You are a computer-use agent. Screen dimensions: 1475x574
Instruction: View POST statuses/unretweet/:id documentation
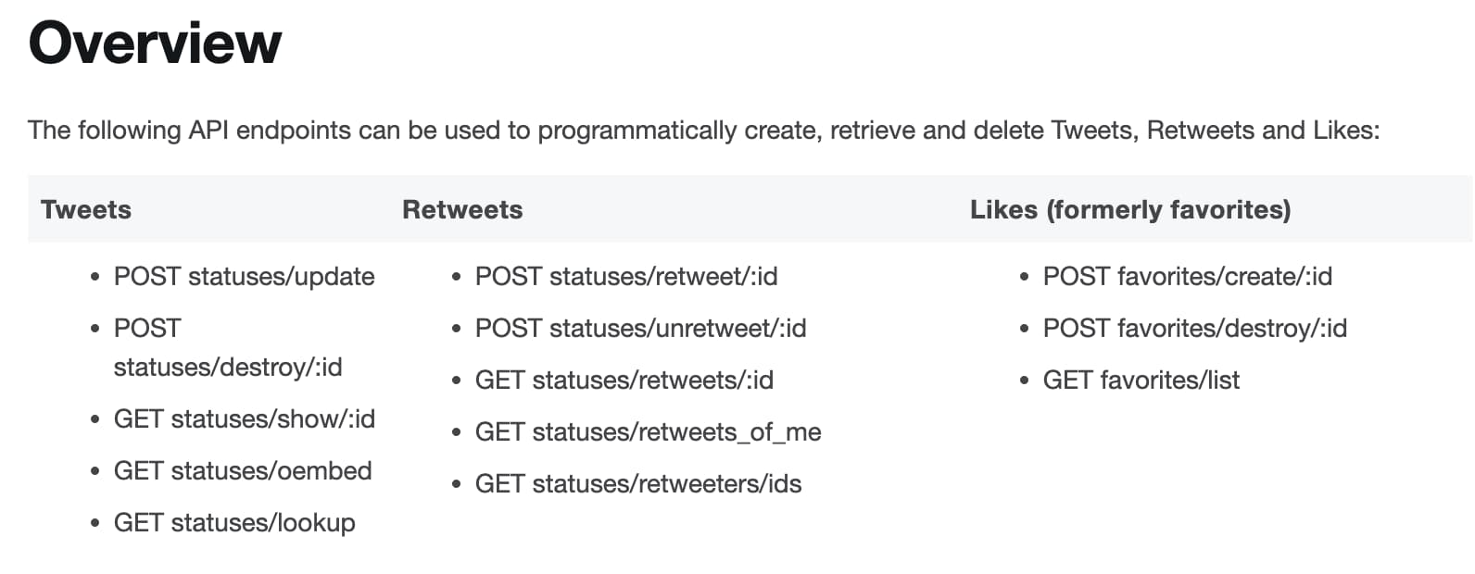(x=640, y=329)
